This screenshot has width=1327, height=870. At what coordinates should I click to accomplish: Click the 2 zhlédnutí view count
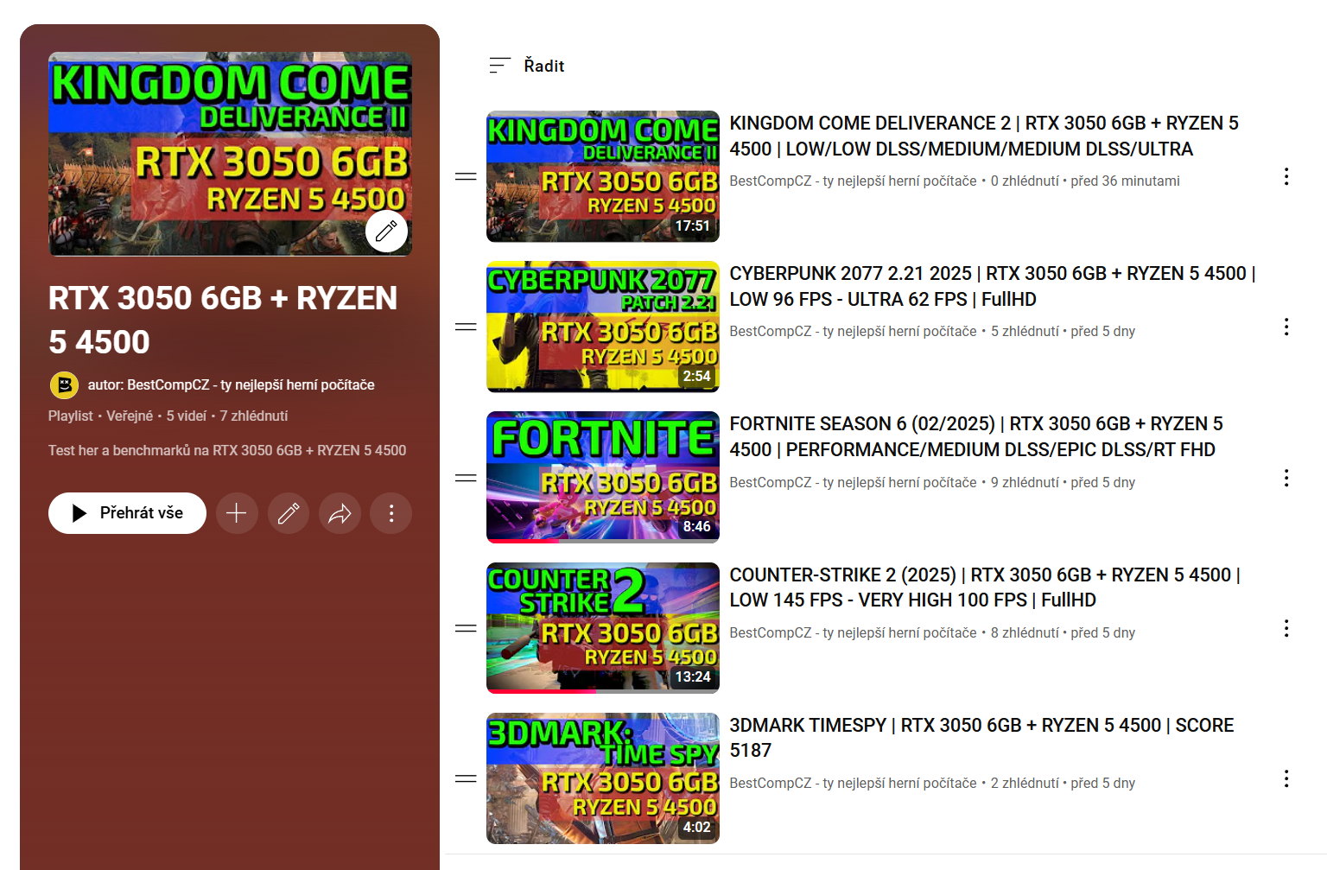tap(1025, 783)
